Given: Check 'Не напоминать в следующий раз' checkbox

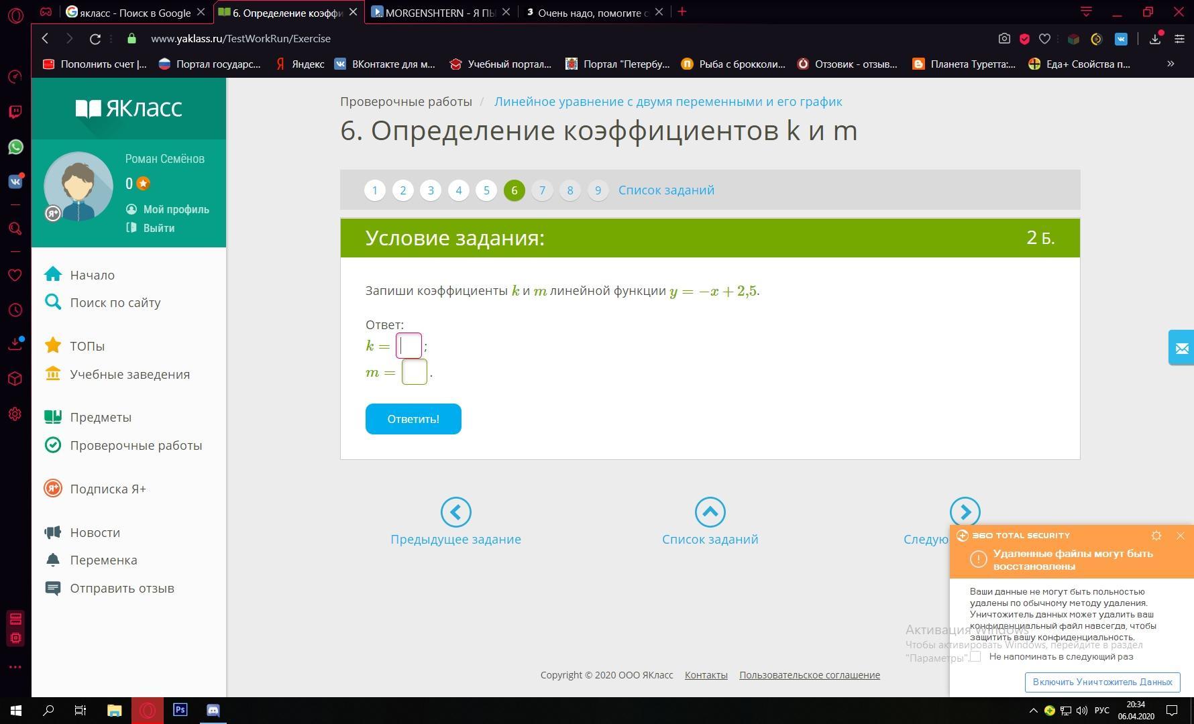Looking at the screenshot, I should tap(976, 657).
